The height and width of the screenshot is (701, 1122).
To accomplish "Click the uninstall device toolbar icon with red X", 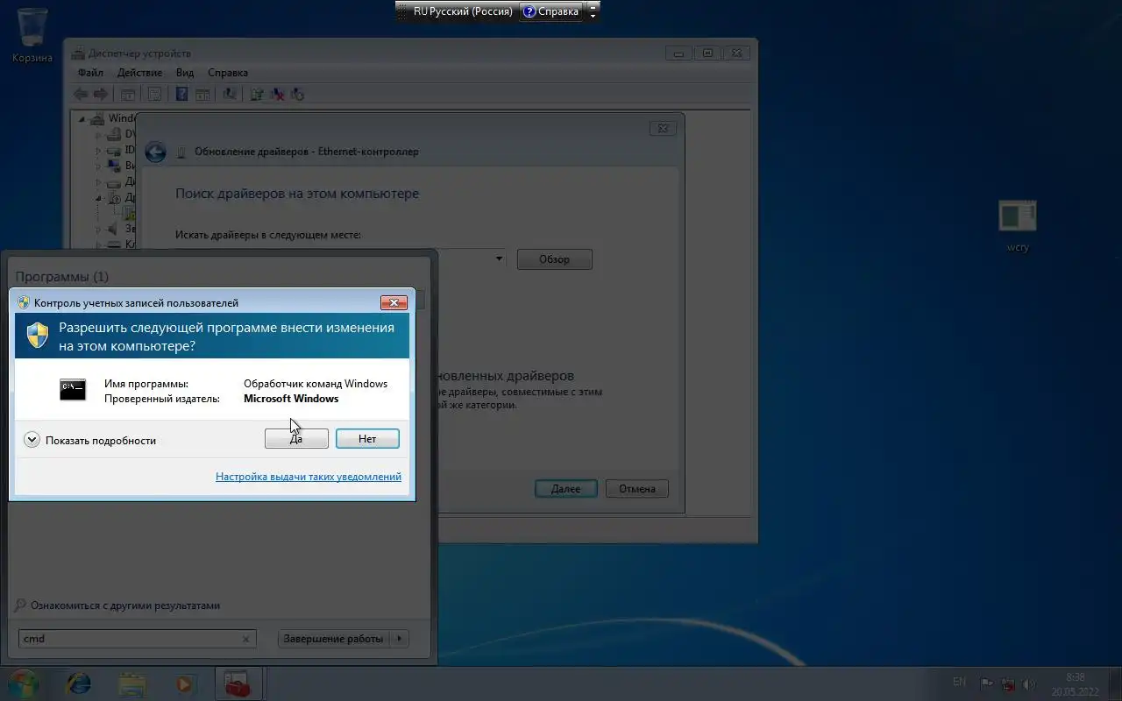I will [278, 95].
